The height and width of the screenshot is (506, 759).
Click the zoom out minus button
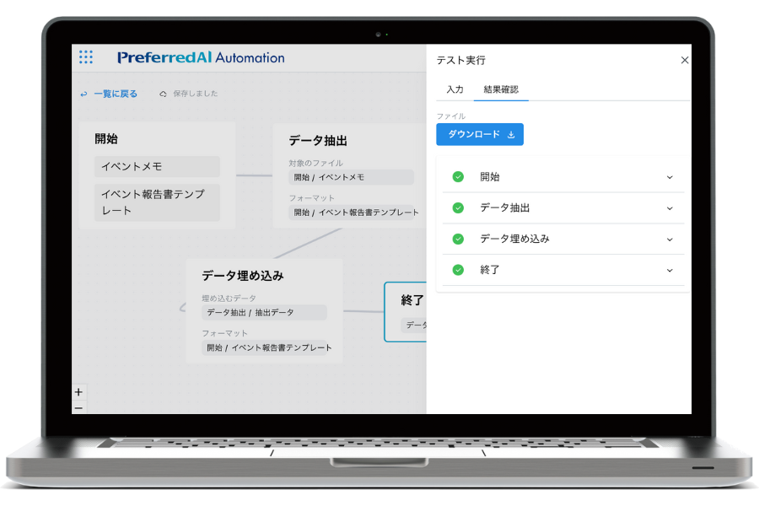click(78, 408)
